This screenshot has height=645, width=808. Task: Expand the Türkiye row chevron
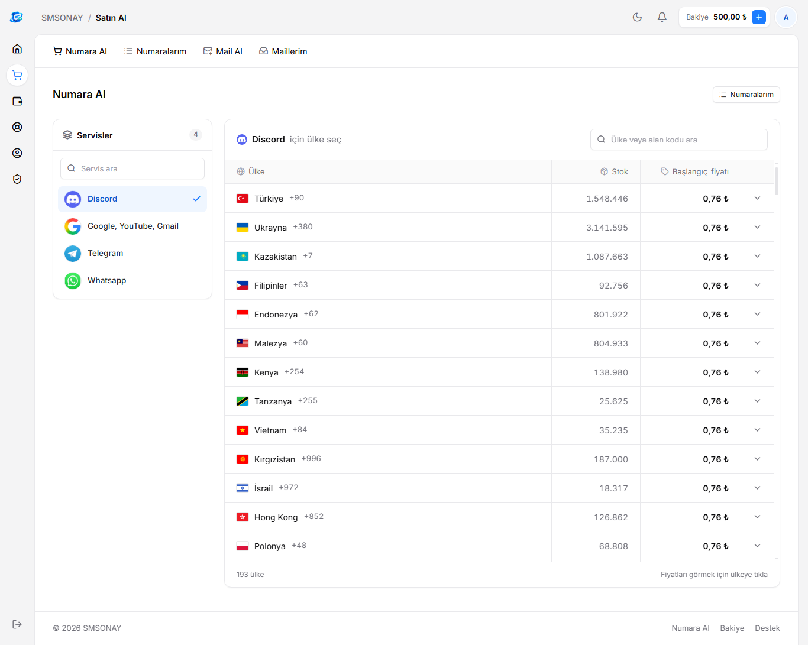tap(757, 198)
